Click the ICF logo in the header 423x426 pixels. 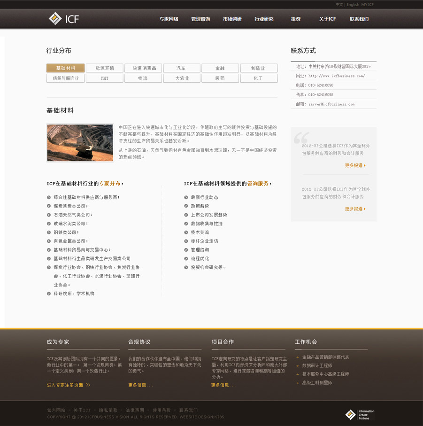coord(64,19)
